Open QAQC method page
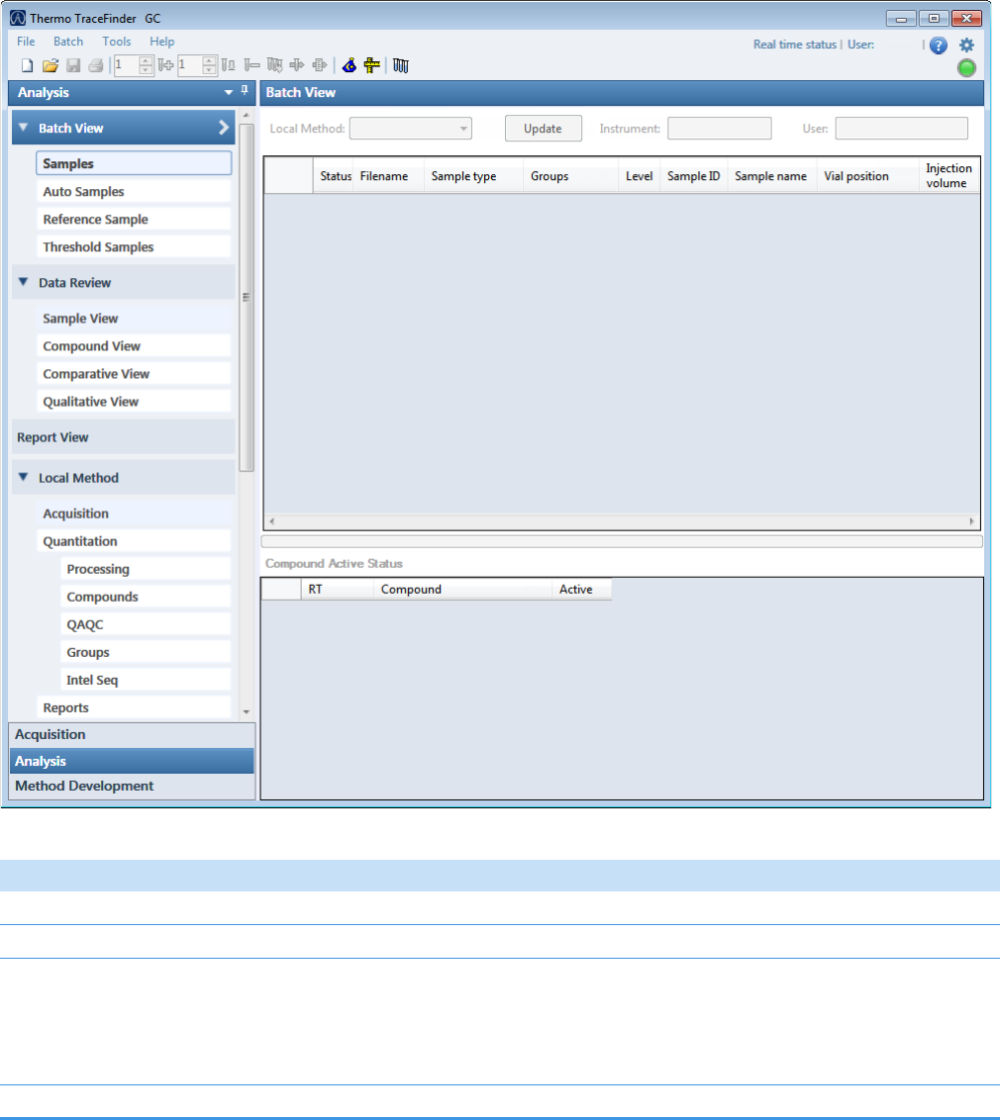 click(146, 624)
